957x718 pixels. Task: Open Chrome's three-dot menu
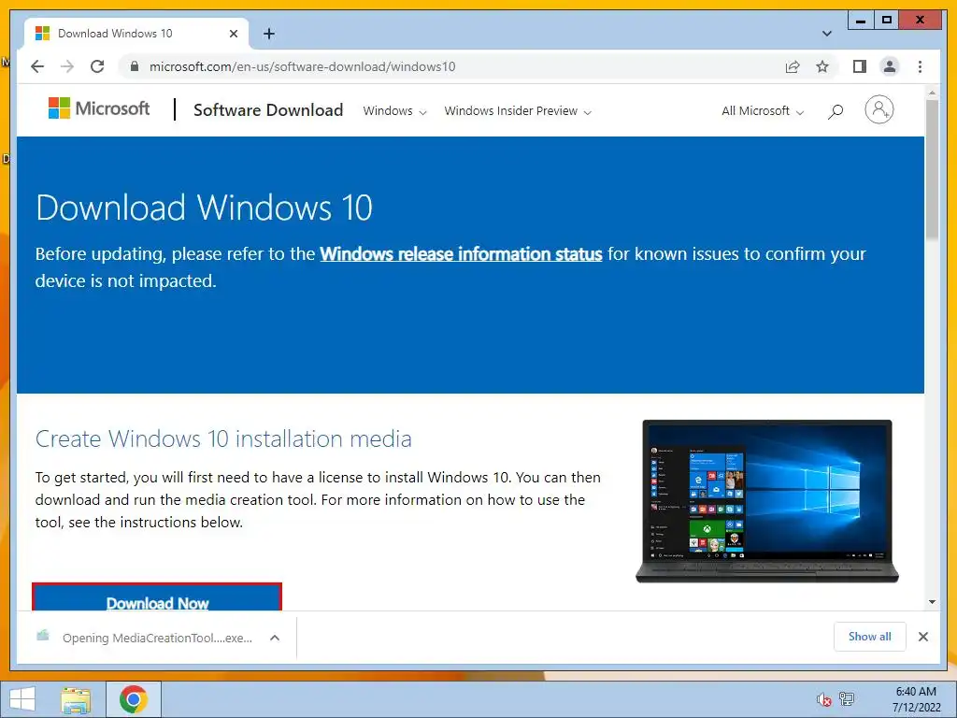point(920,66)
